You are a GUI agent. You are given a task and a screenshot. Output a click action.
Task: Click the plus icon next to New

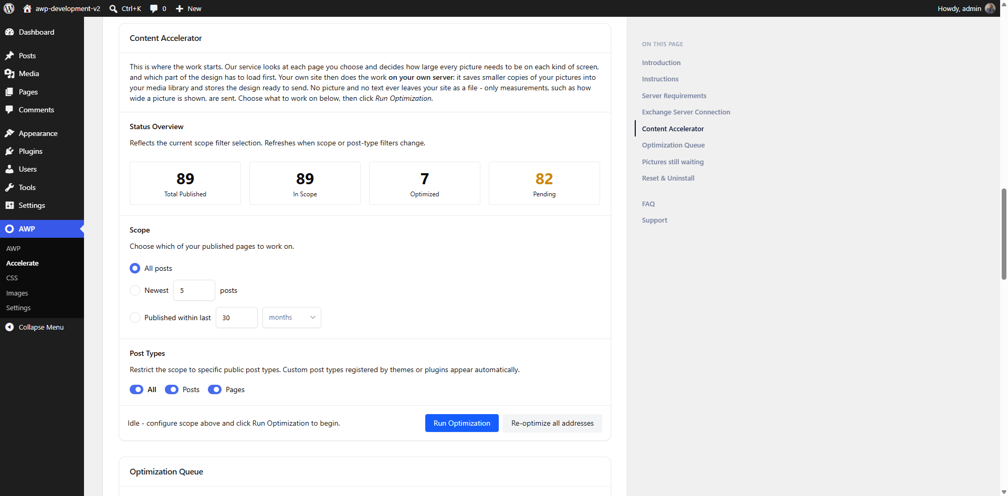(180, 8)
